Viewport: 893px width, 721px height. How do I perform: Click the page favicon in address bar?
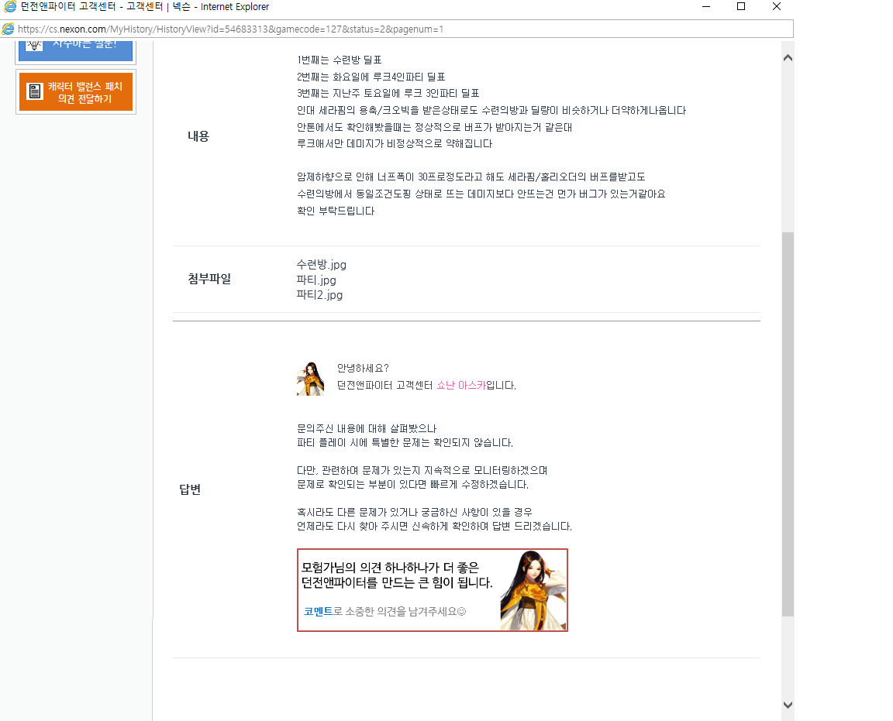point(8,29)
